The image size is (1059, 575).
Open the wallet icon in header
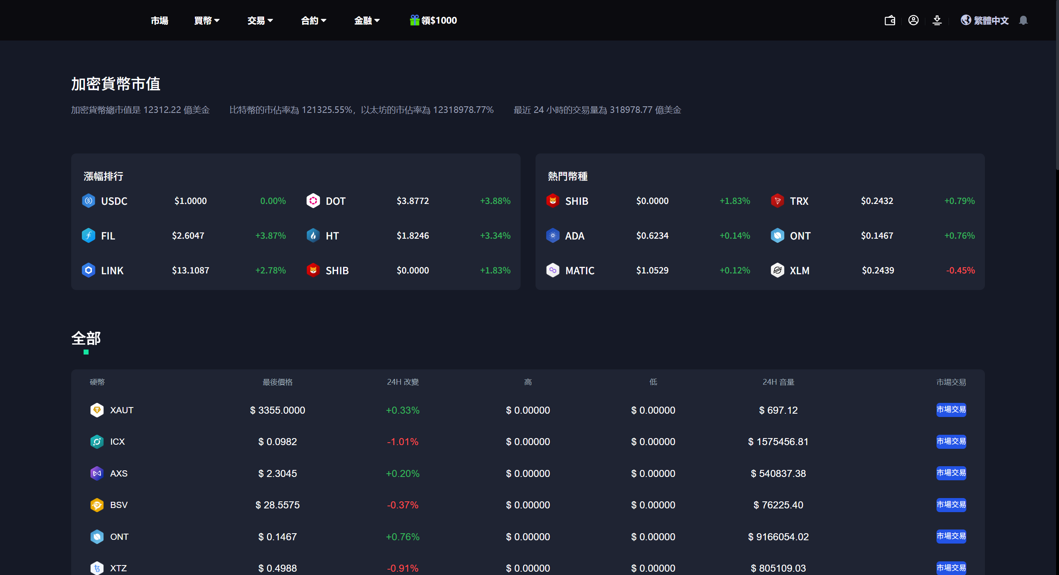890,20
